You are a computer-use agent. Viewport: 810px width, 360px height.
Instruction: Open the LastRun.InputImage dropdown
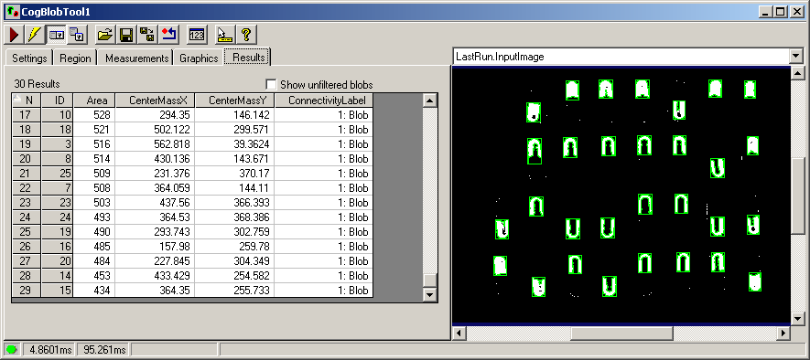795,57
